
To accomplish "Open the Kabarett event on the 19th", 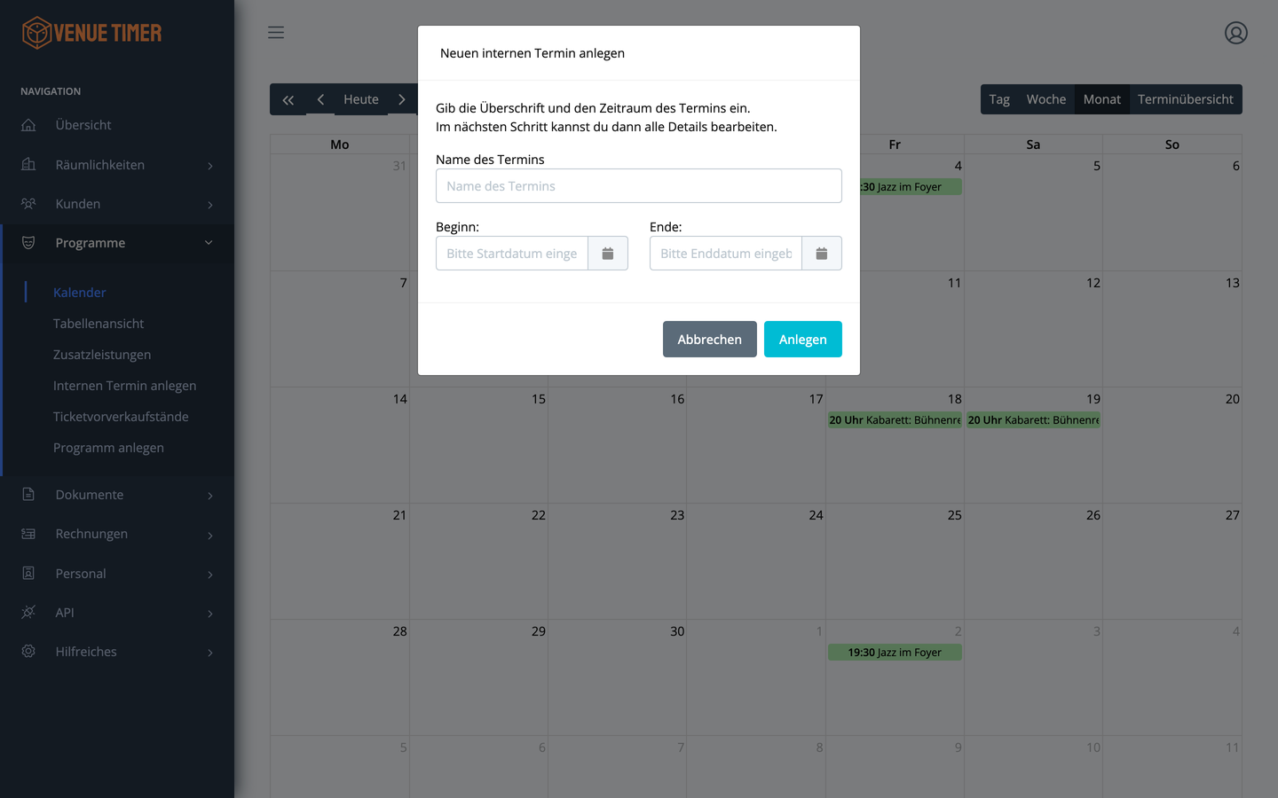I will click(x=1033, y=420).
